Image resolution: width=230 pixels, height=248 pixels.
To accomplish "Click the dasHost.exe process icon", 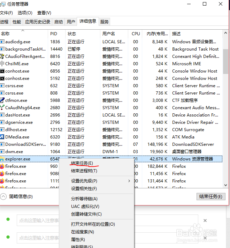I will 2,115.
